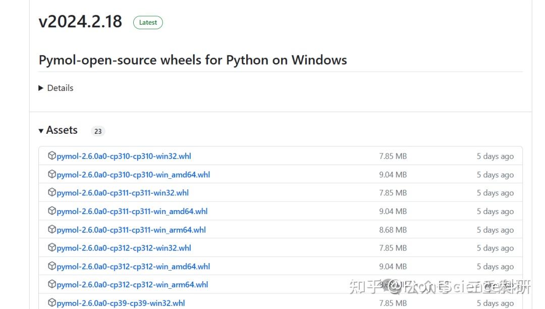
Task: Open the v2024.2.18 release title
Action: click(80, 21)
